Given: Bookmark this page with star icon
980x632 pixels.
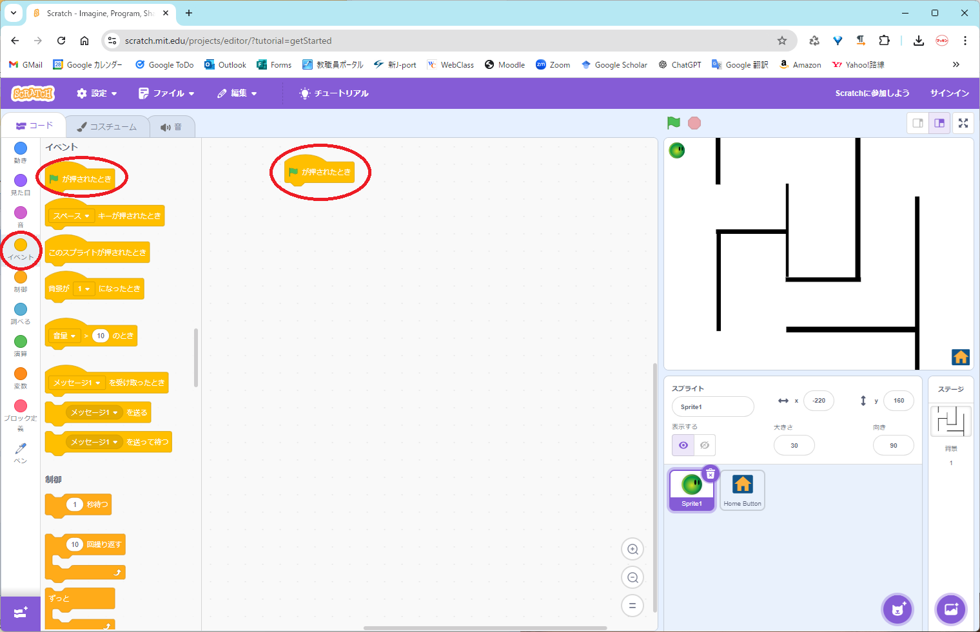Looking at the screenshot, I should [782, 41].
